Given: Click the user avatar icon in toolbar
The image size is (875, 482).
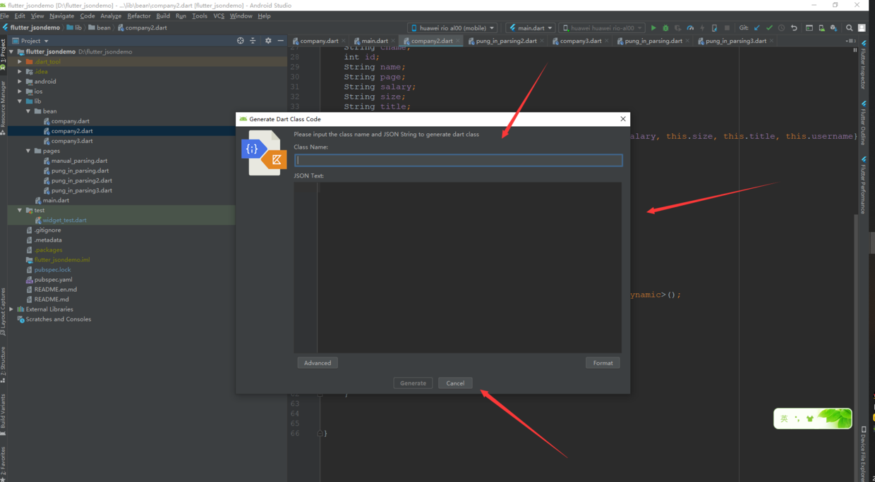Looking at the screenshot, I should 862,28.
